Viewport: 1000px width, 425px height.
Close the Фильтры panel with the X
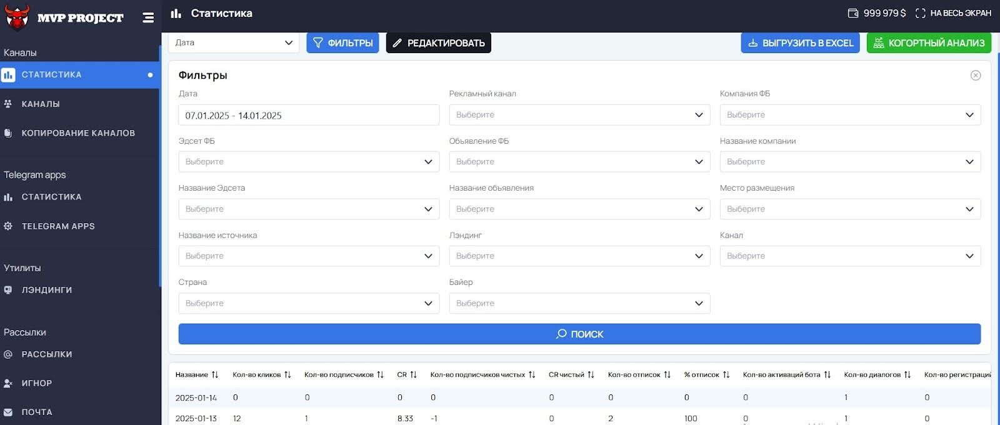[x=976, y=75]
